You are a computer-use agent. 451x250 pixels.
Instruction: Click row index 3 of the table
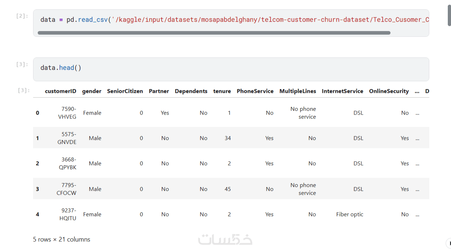(37, 189)
